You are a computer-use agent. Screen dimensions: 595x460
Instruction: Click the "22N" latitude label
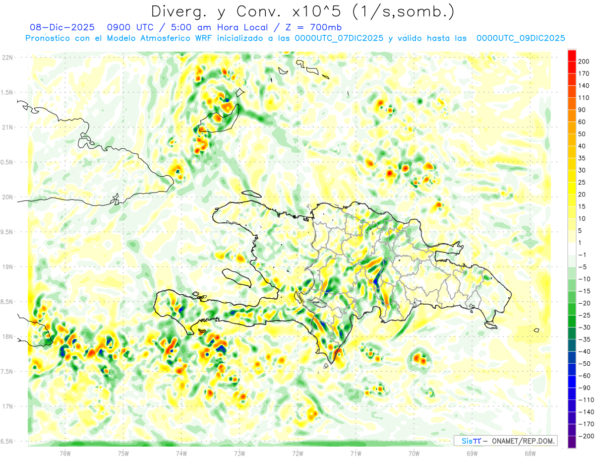coord(7,58)
